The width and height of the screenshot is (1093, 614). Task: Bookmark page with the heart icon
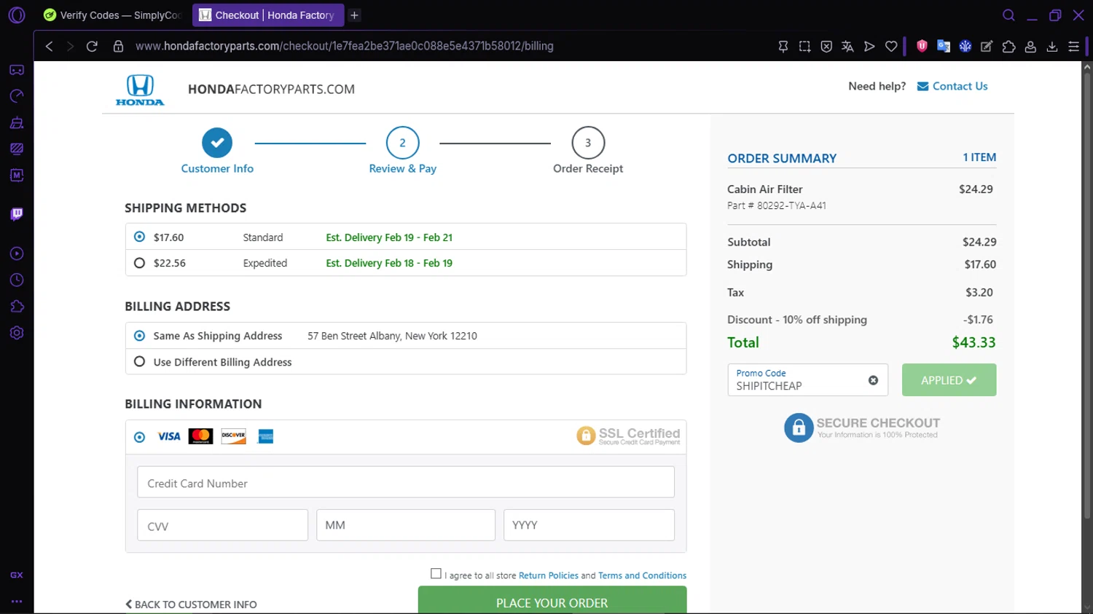pyautogui.click(x=891, y=46)
